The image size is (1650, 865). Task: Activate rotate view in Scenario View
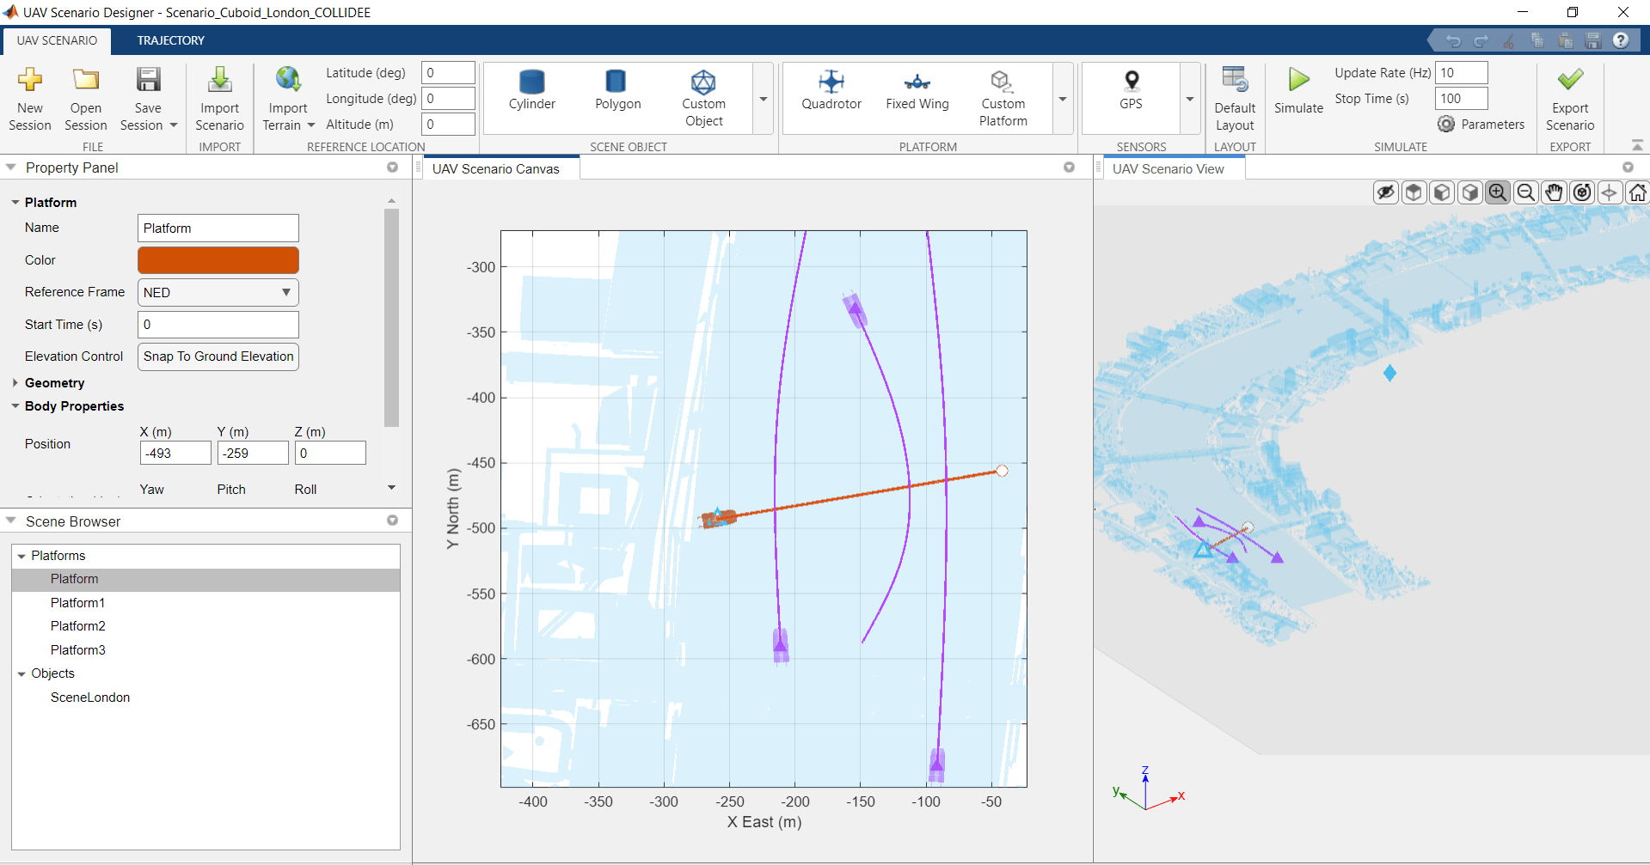pyautogui.click(x=1582, y=192)
